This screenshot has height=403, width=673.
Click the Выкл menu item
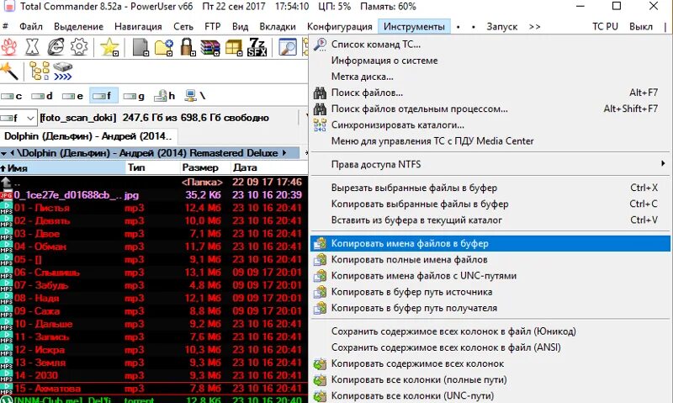click(x=641, y=27)
